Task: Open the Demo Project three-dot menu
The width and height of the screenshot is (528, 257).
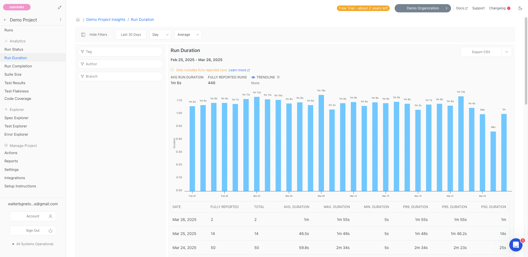Action: [61, 20]
